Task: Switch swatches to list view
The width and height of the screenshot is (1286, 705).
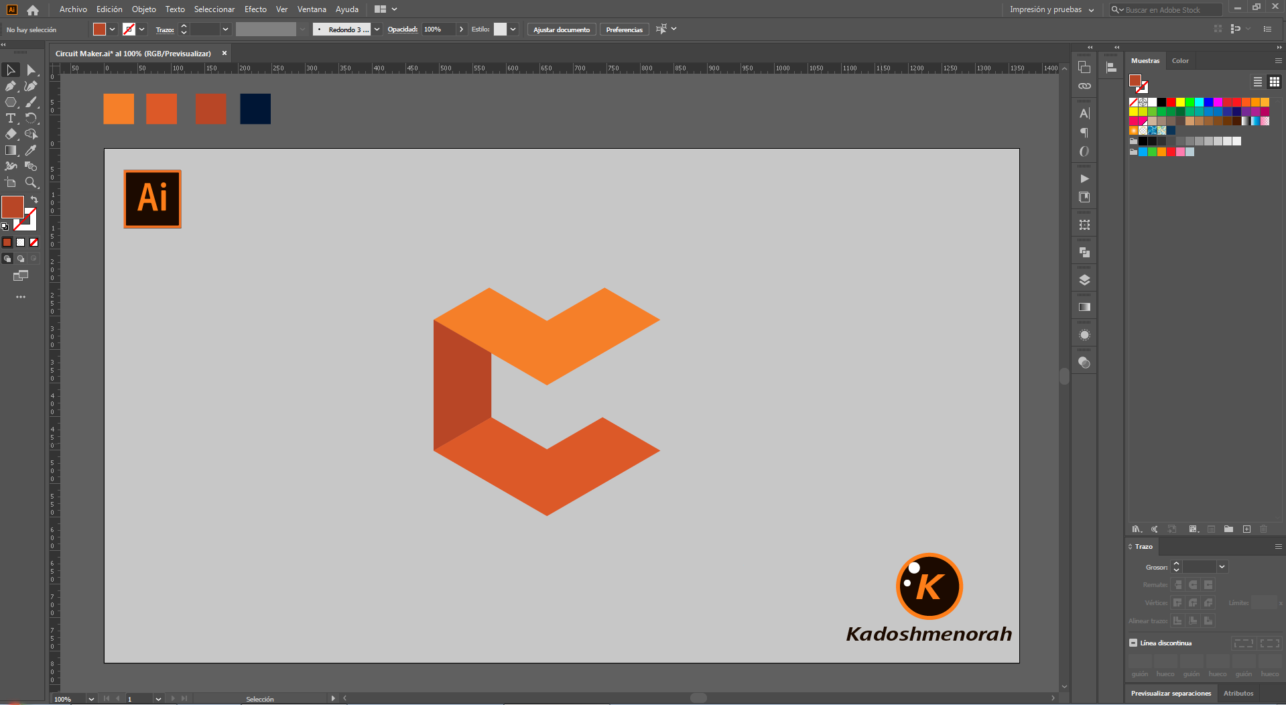Action: pyautogui.click(x=1258, y=82)
